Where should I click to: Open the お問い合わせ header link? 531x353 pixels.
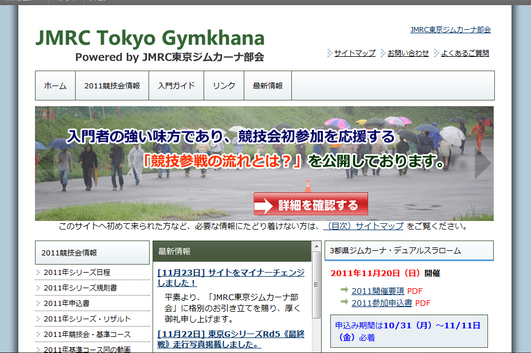tap(408, 53)
